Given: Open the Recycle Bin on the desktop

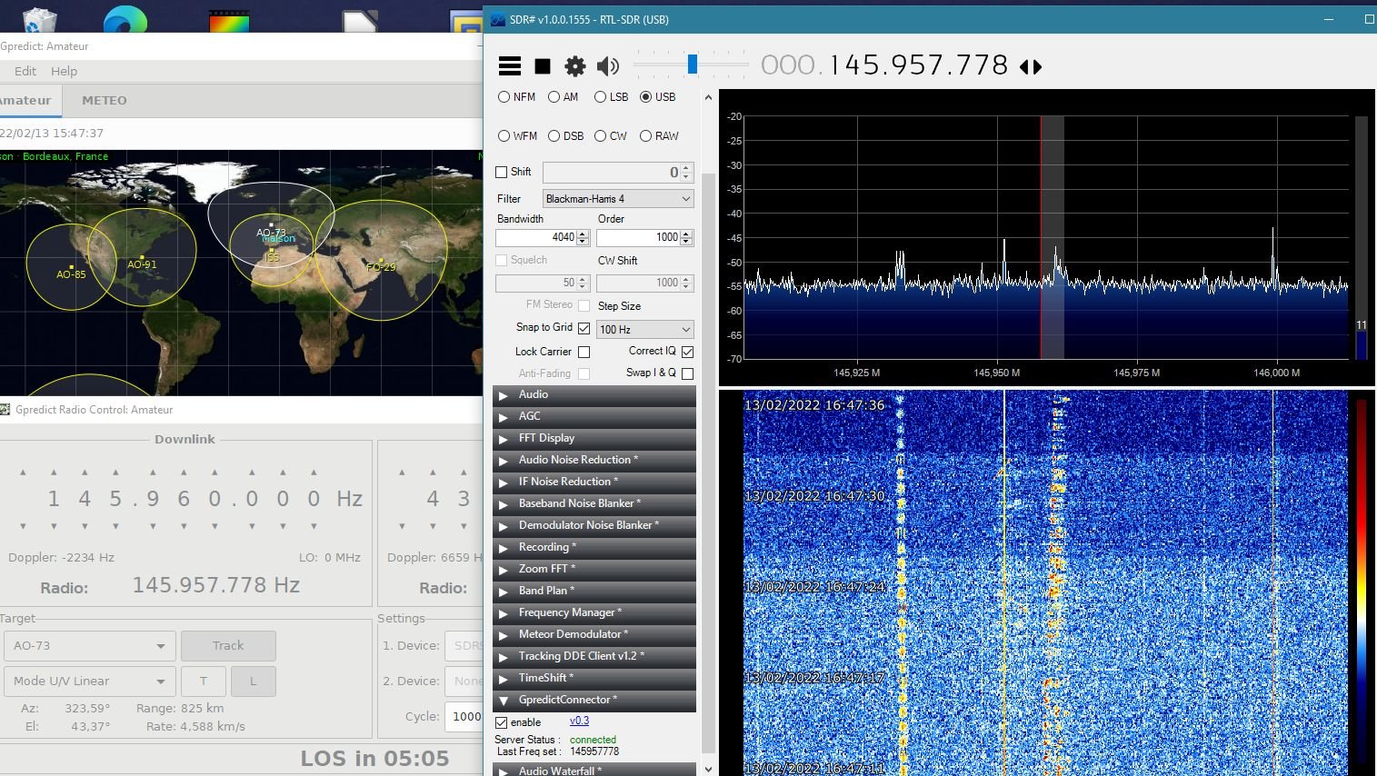Looking at the screenshot, I should point(38,20).
